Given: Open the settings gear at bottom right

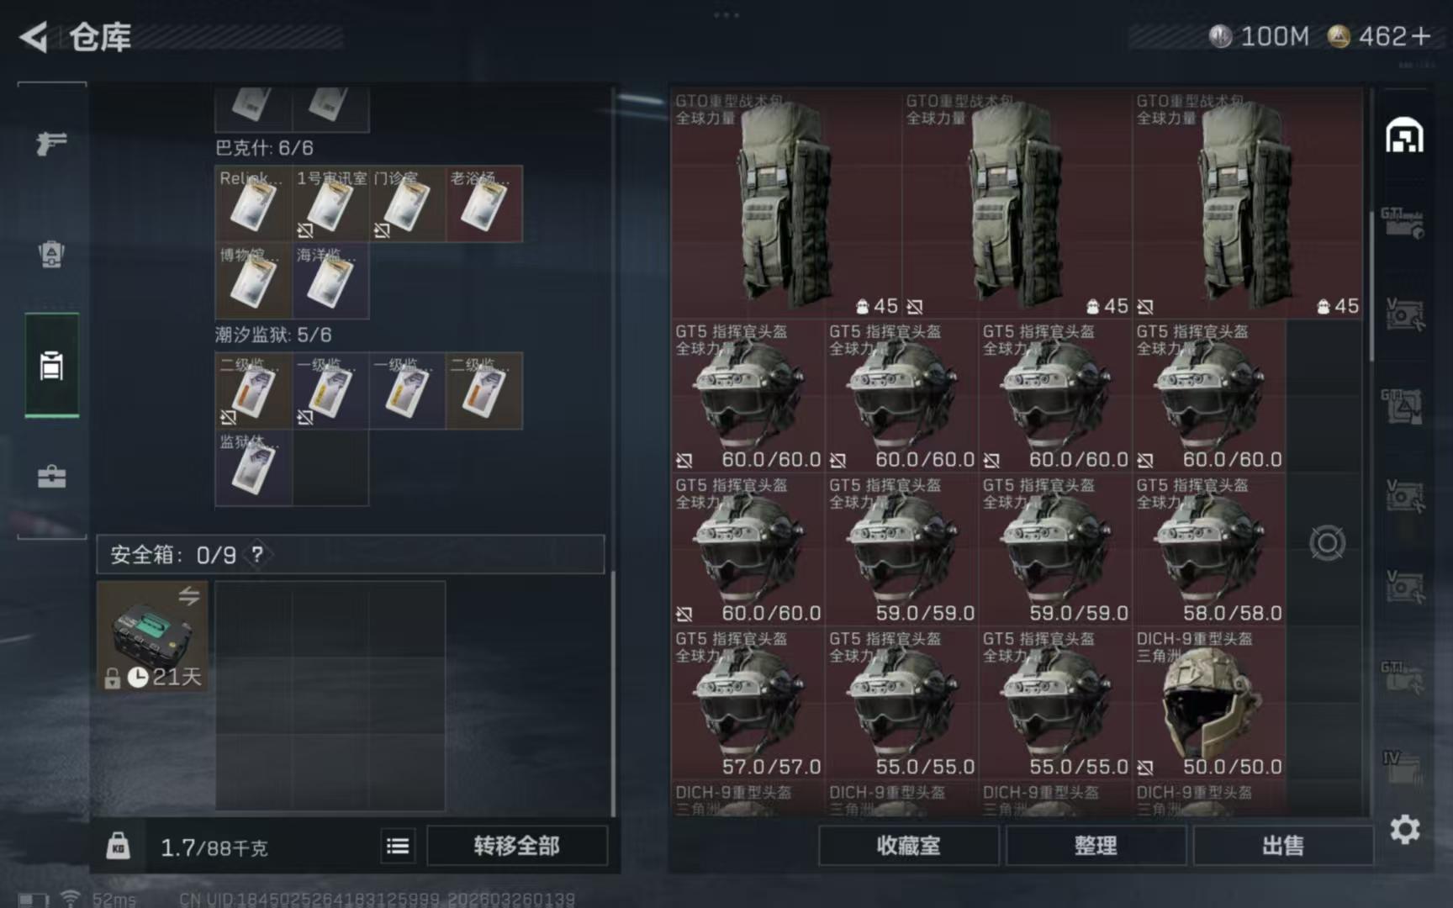Looking at the screenshot, I should 1404,830.
